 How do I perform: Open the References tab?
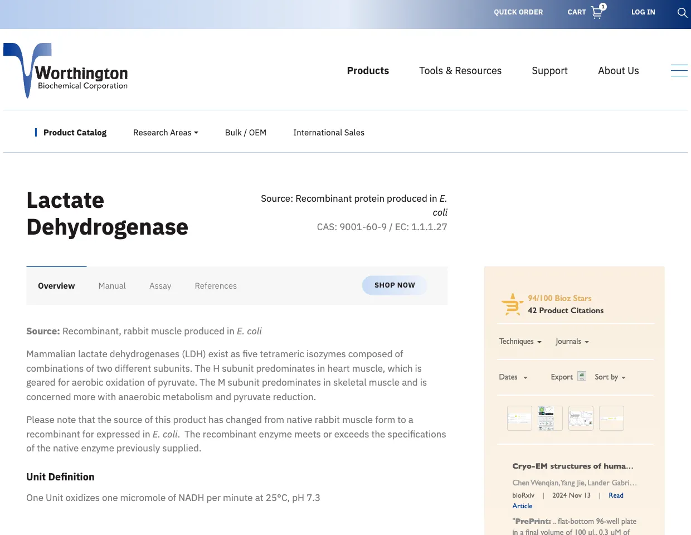216,285
